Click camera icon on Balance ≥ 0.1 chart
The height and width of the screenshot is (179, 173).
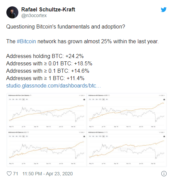(84, 136)
